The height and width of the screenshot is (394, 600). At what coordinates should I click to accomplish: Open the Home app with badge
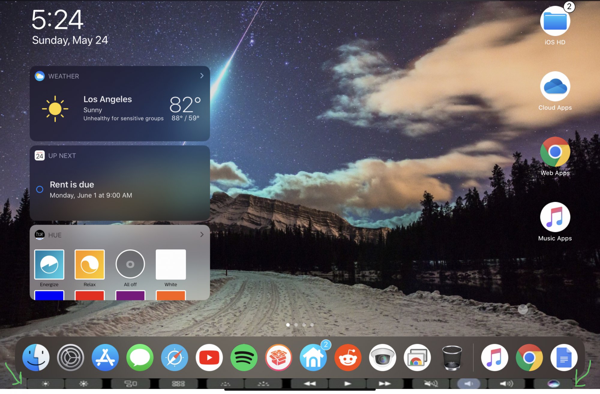(x=313, y=357)
